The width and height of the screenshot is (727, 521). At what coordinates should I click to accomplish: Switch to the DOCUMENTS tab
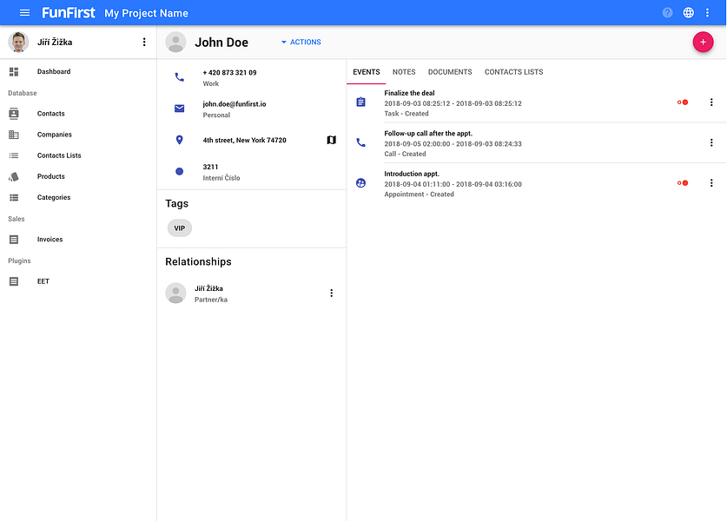[x=450, y=72]
